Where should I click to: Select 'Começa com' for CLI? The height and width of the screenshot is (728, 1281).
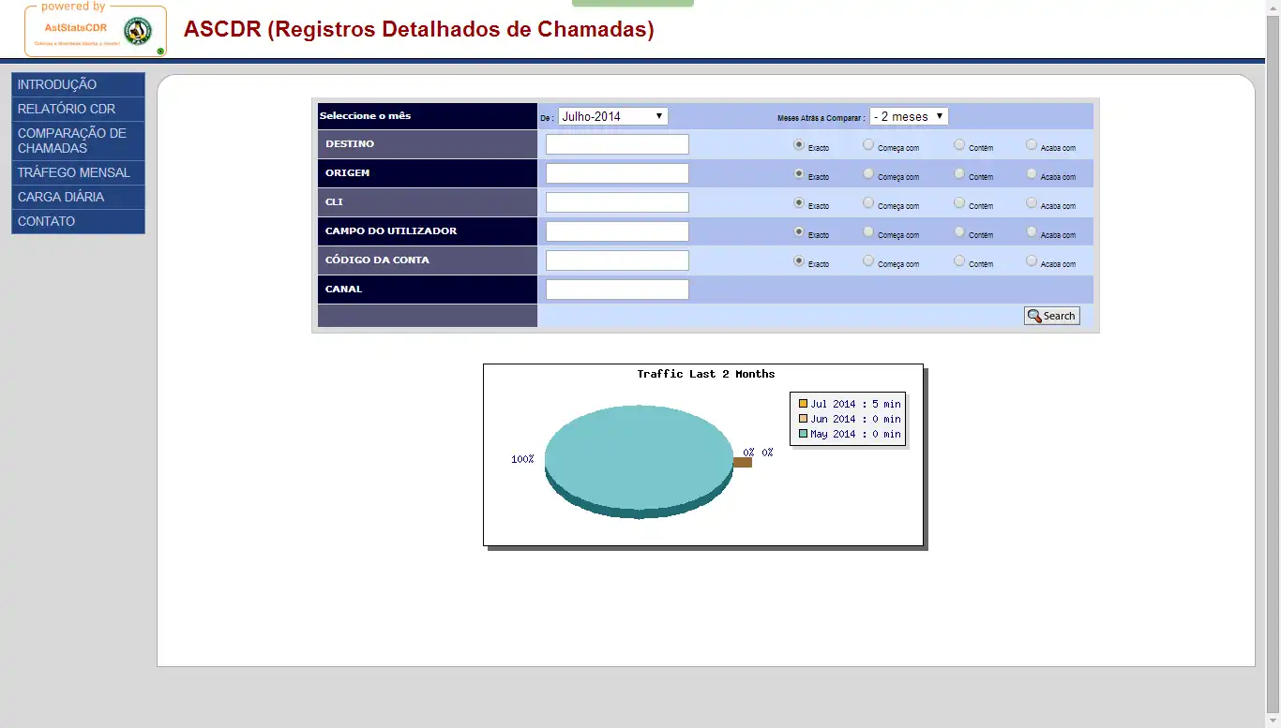[868, 203]
